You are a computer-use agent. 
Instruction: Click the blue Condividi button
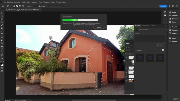coord(163,6)
